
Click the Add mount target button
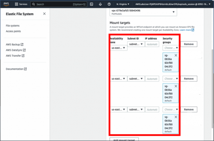pos(124,139)
